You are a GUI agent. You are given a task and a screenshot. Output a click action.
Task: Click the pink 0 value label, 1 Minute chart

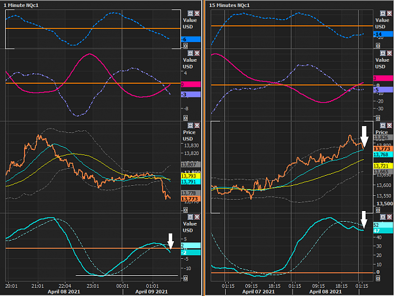190,84
